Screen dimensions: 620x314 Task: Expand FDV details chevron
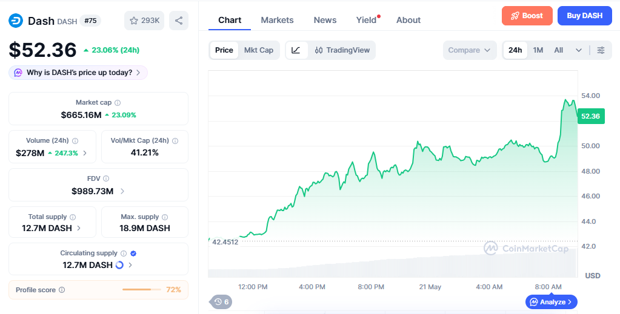(x=122, y=191)
